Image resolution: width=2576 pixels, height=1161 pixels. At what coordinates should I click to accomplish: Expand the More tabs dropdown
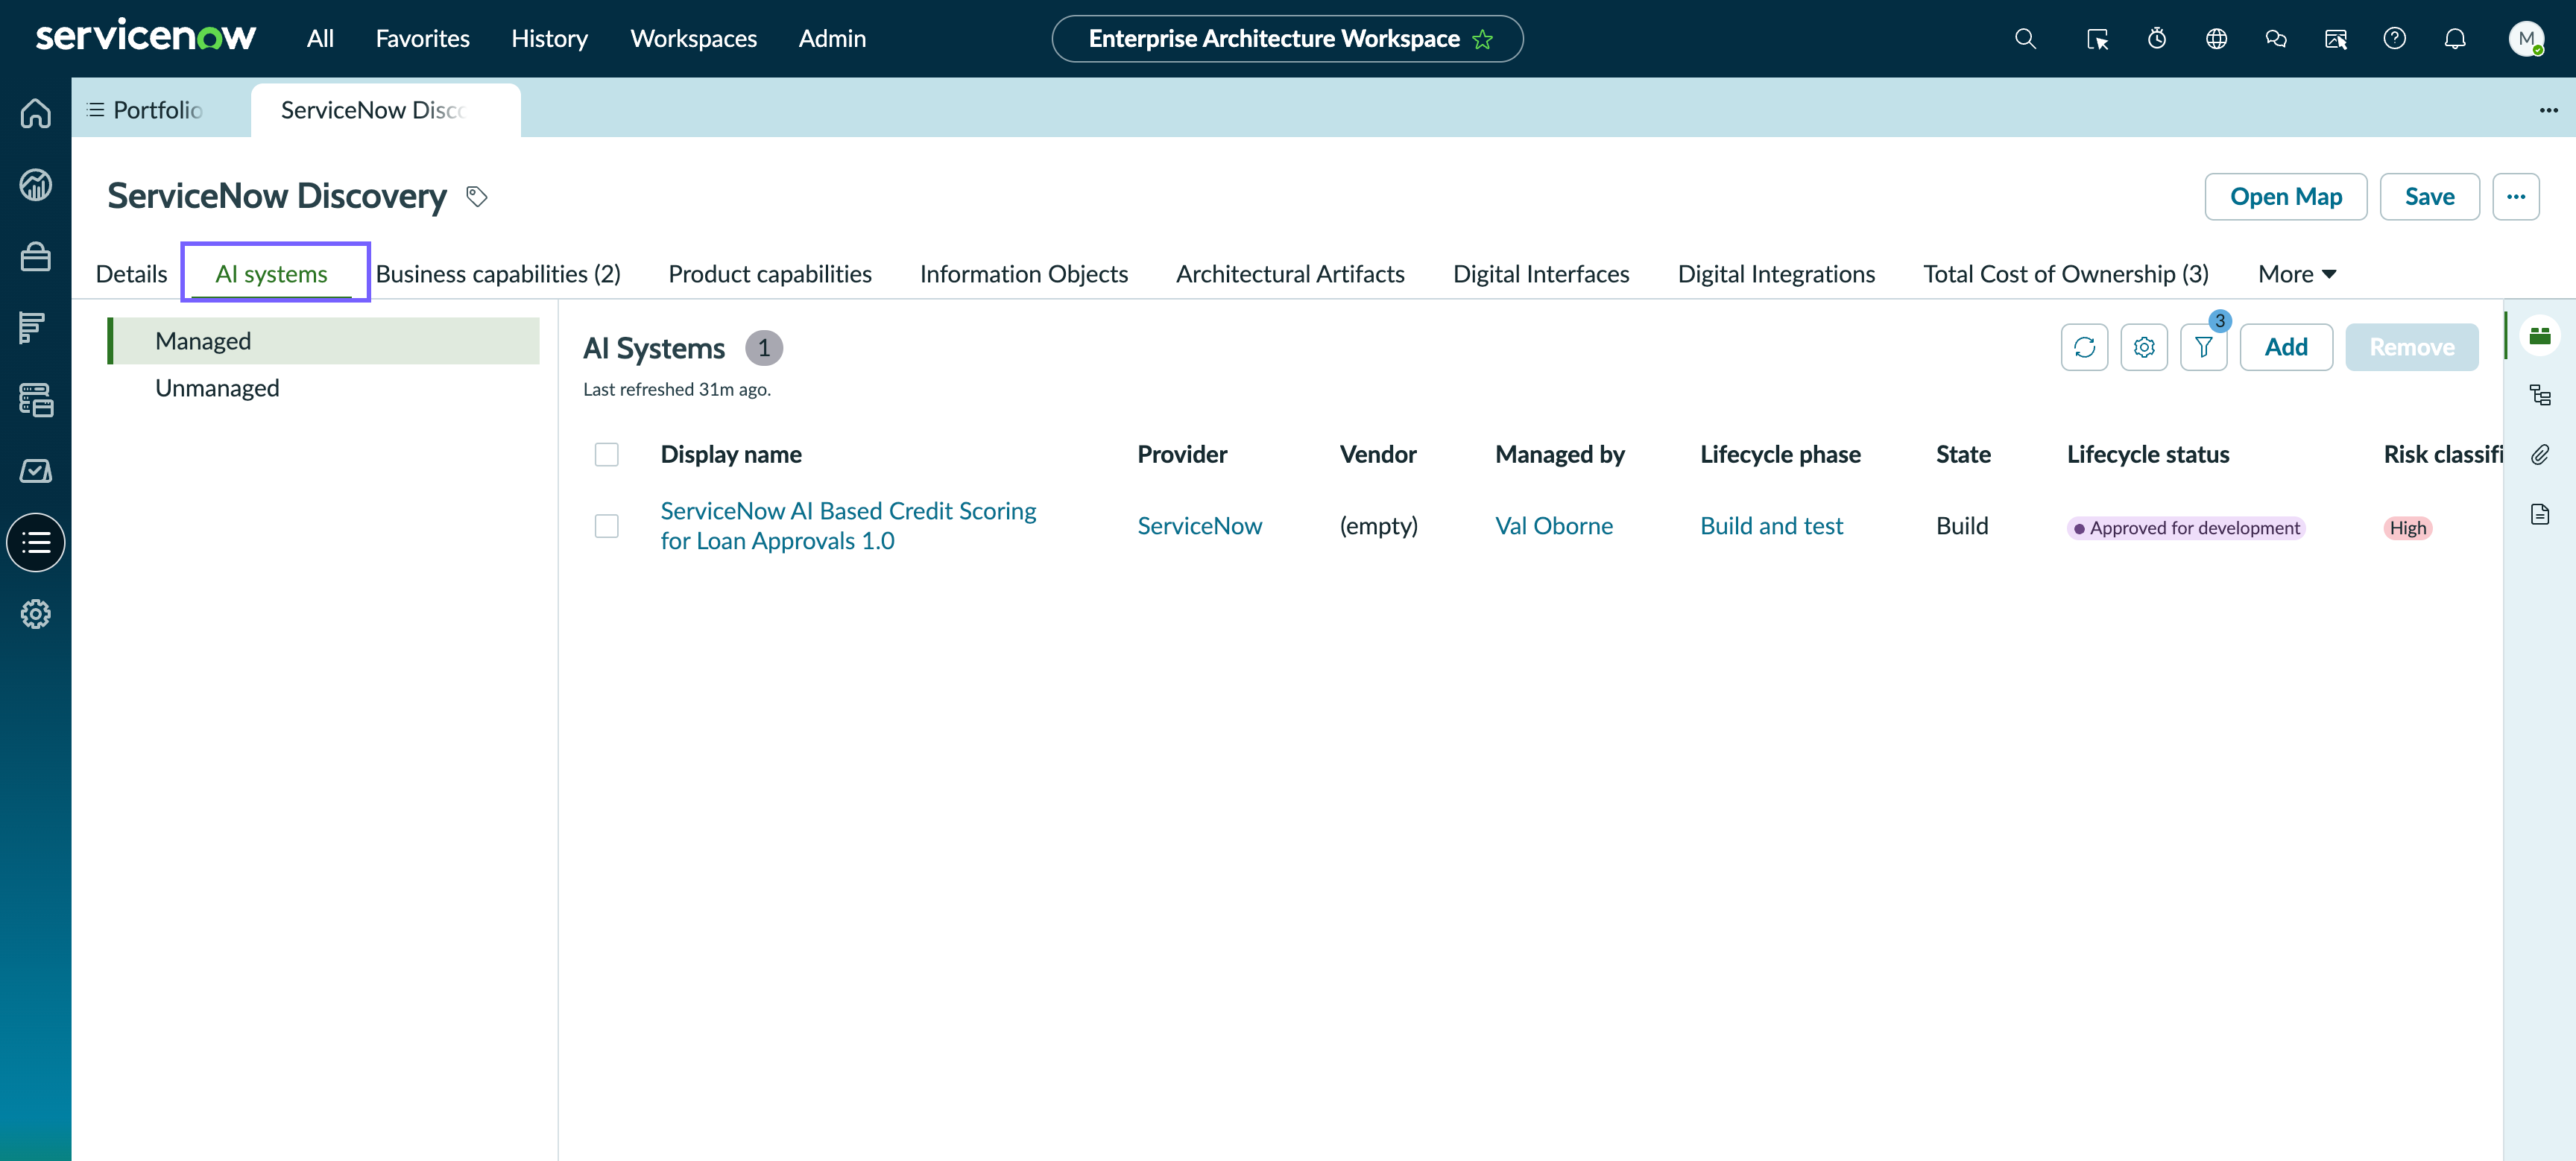tap(2296, 274)
